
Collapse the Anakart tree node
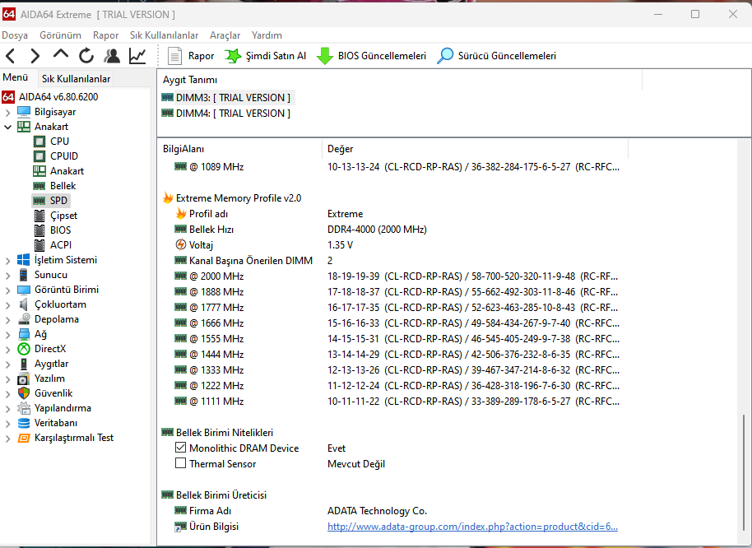click(x=7, y=127)
